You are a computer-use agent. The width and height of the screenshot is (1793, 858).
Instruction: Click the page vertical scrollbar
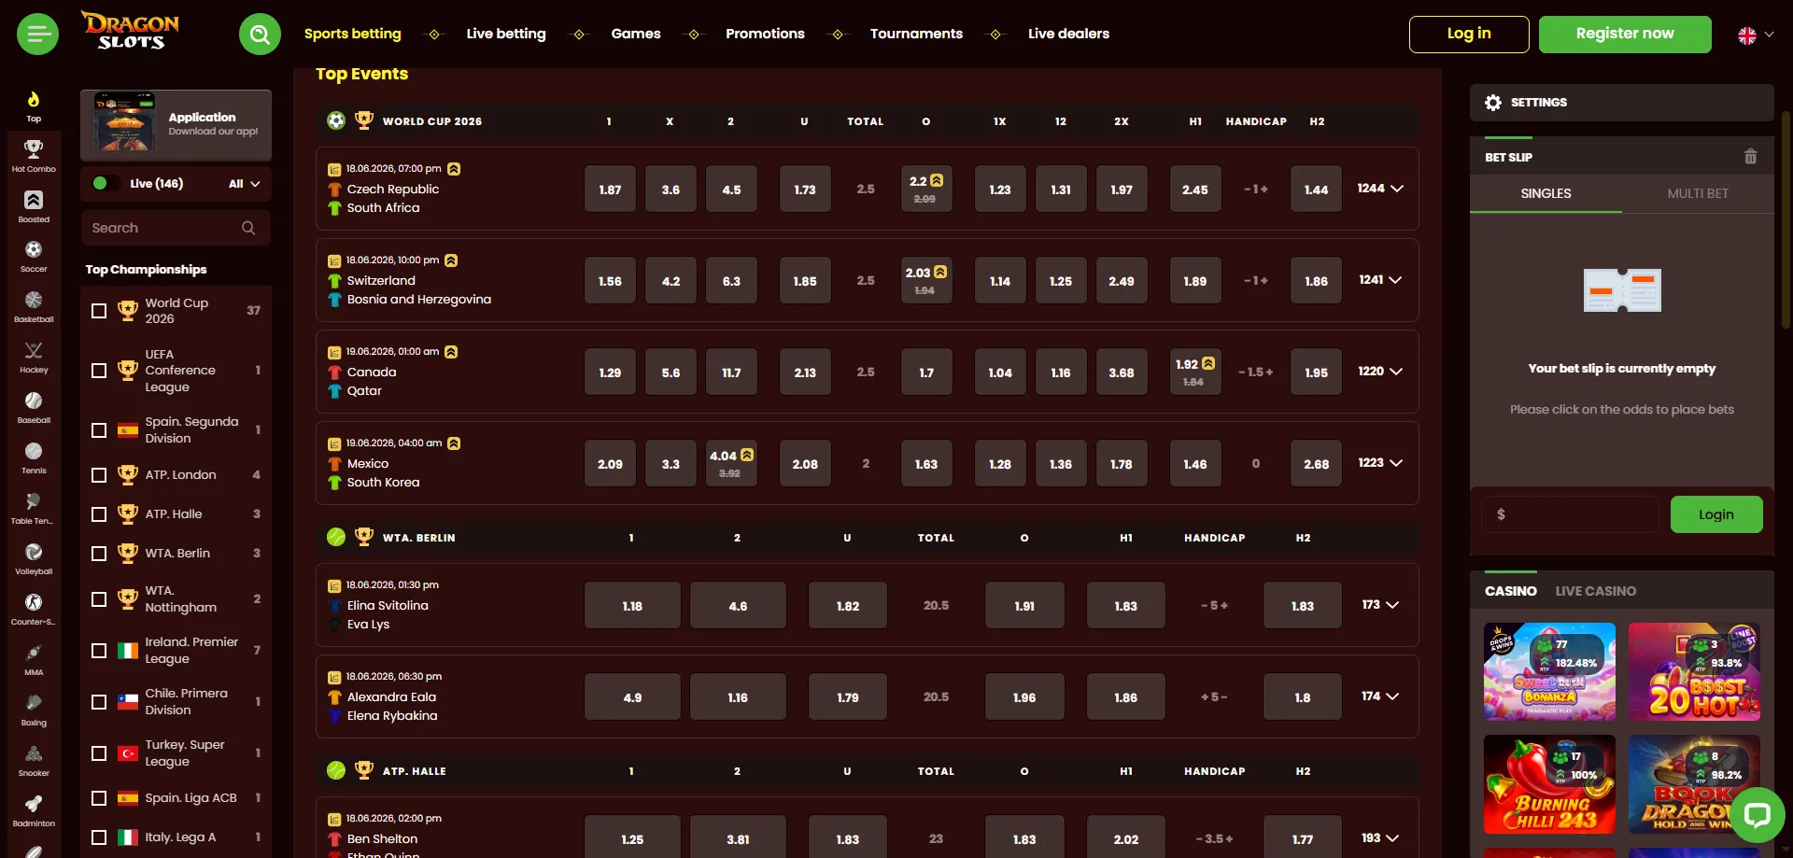click(x=1786, y=219)
